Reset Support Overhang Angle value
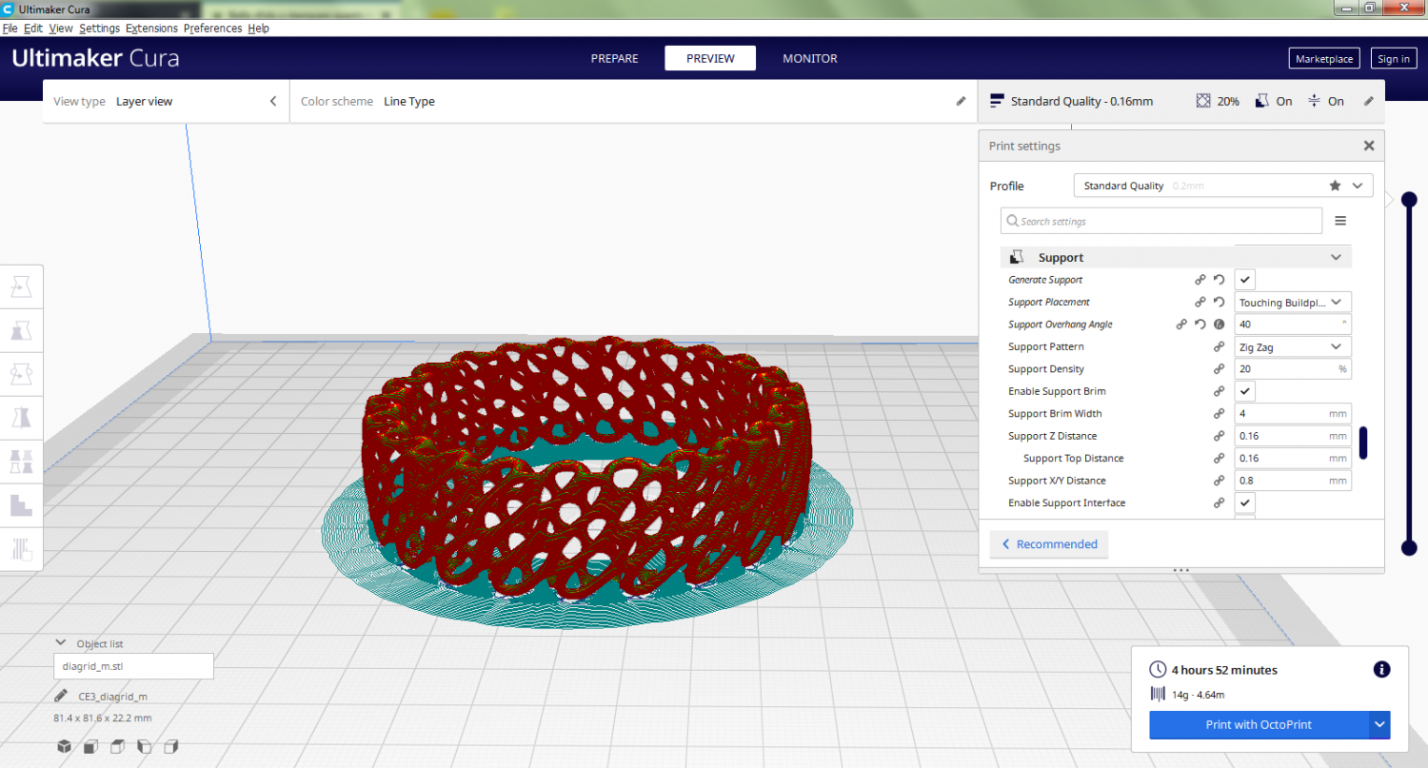Image resolution: width=1428 pixels, height=768 pixels. pyautogui.click(x=1200, y=325)
